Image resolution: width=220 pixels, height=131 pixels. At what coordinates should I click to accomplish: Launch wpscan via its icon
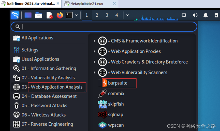tap(102, 125)
